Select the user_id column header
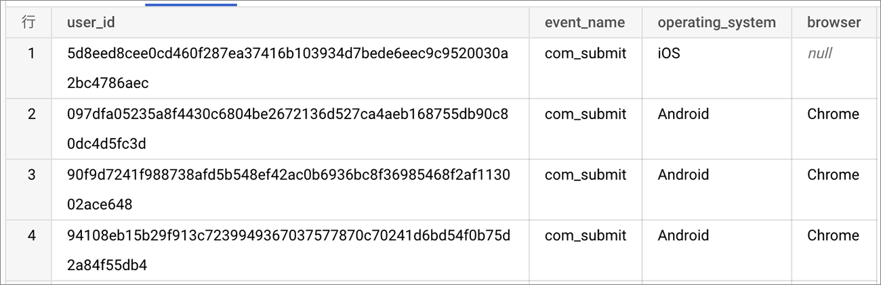Screen dimensions: 881x285 click(91, 22)
